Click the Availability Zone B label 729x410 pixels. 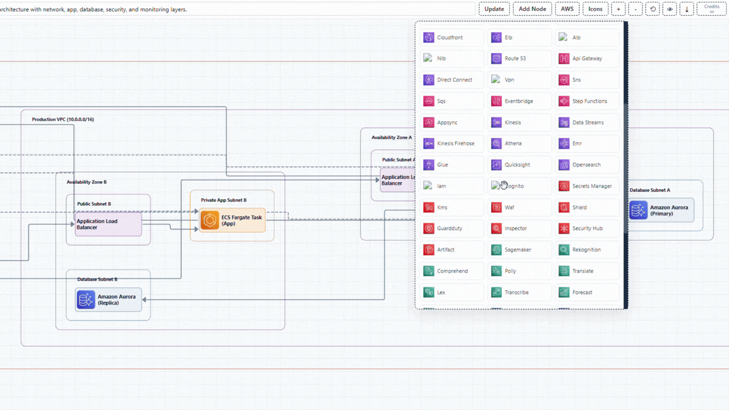pyautogui.click(x=87, y=182)
